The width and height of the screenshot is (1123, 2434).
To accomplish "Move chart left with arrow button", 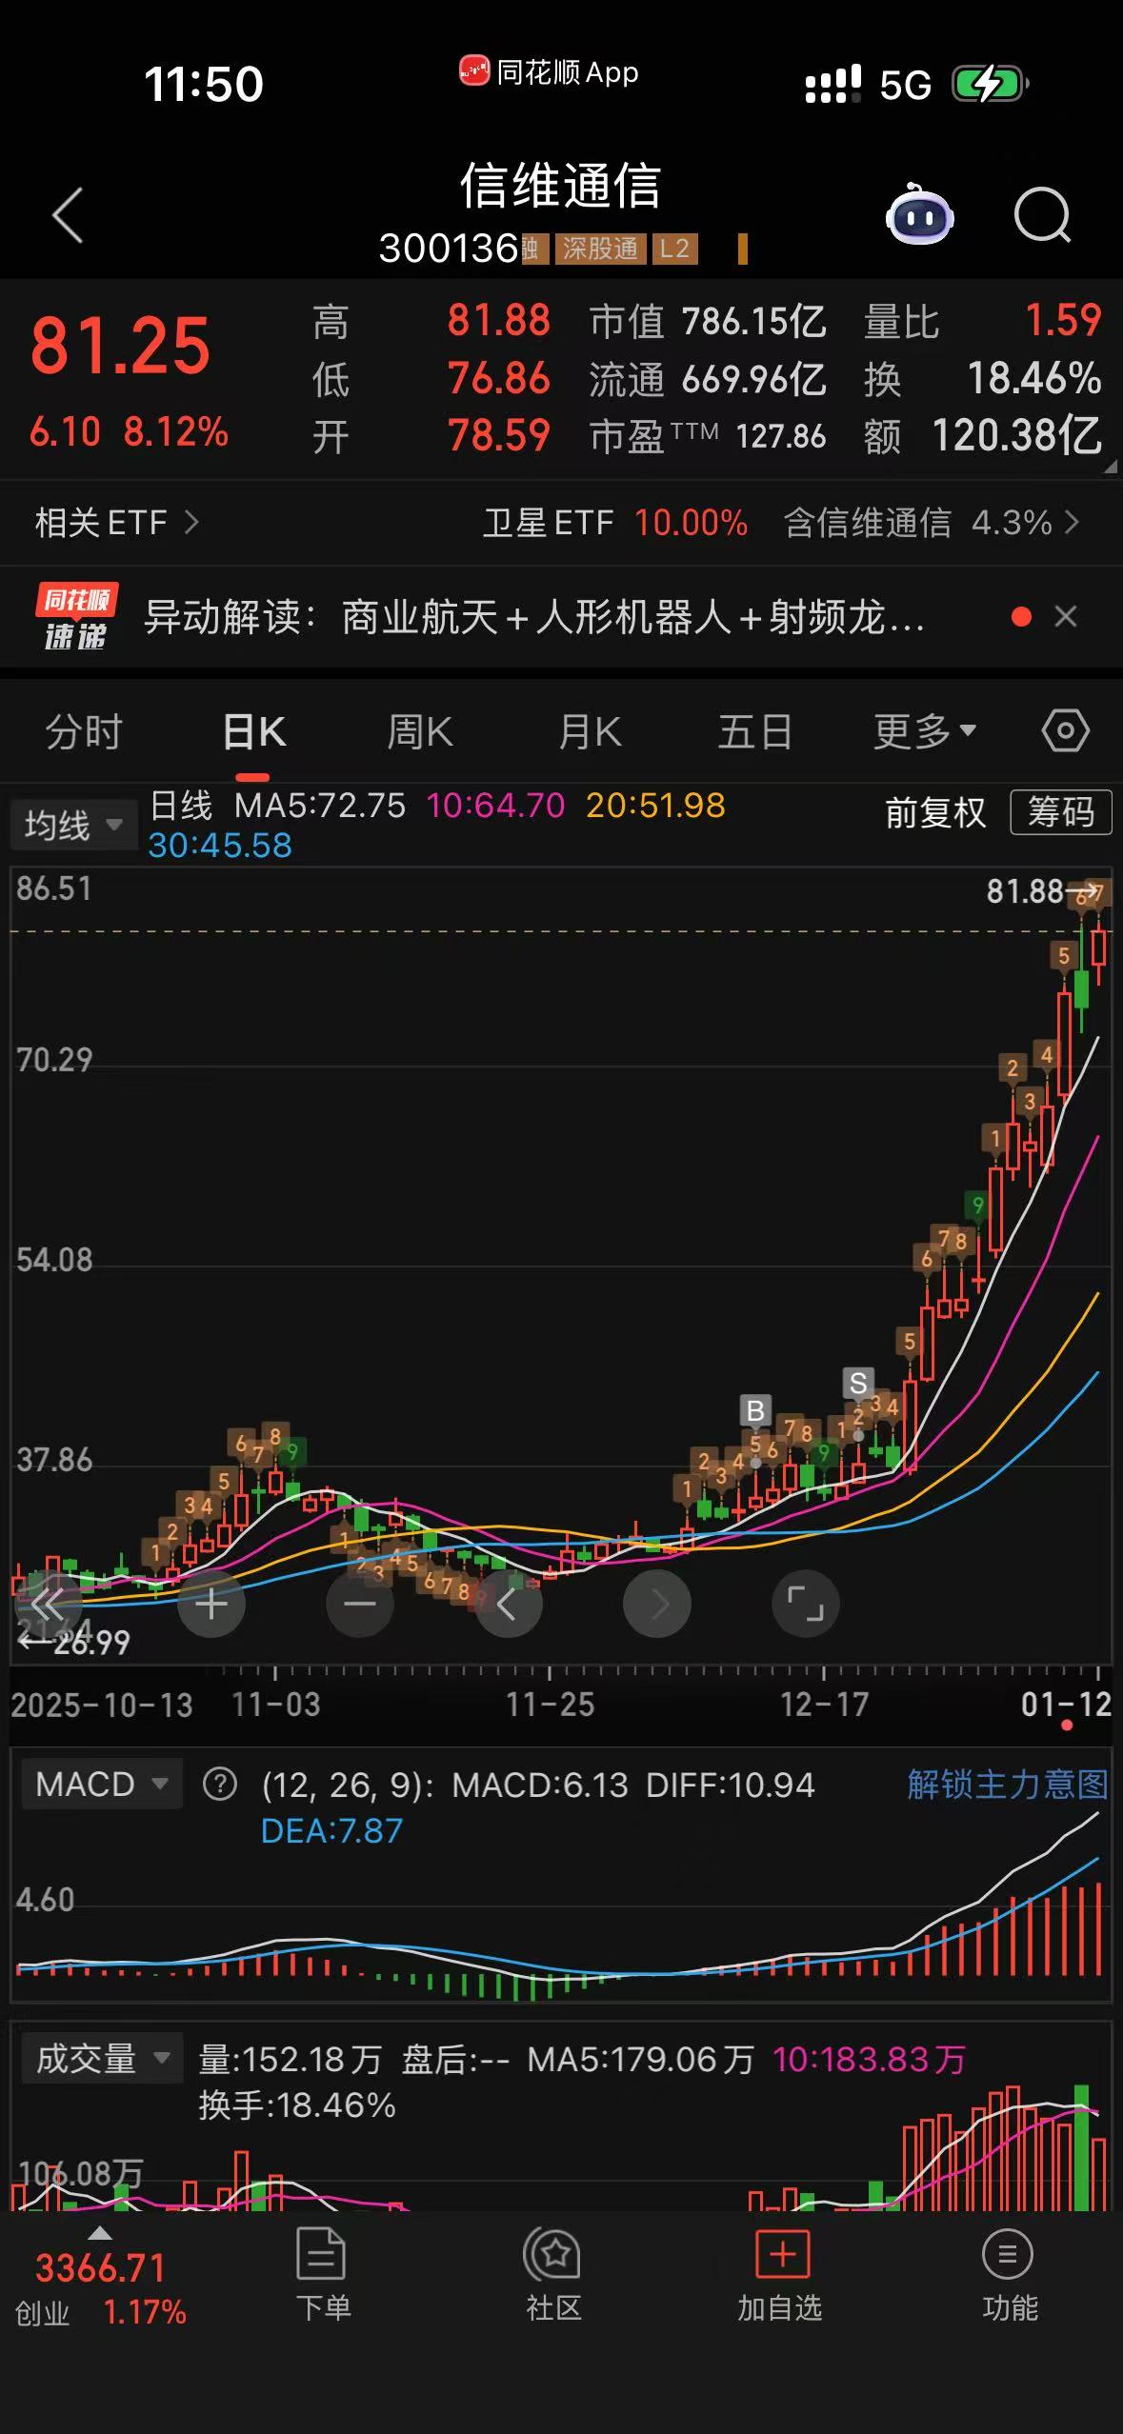I will tap(509, 1605).
